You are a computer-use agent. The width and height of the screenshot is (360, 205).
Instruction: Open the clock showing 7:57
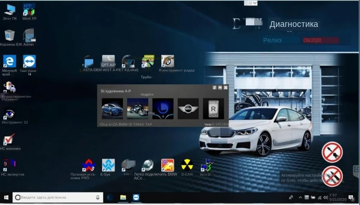(x=338, y=197)
